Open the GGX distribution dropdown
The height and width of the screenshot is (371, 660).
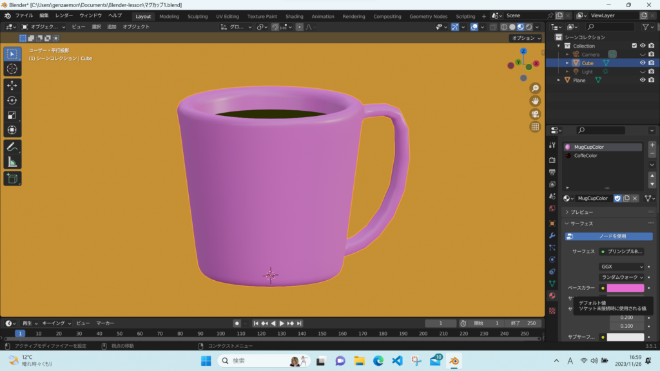(x=621, y=267)
